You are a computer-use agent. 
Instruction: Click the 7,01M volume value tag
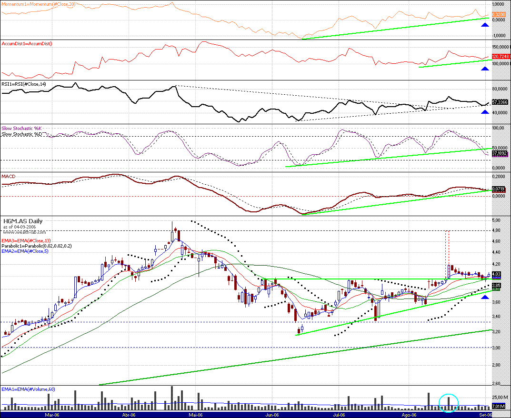click(x=498, y=407)
